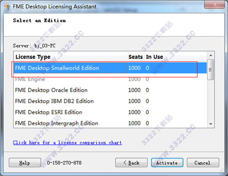Click the license list scrollbar thumb
The width and height of the screenshot is (228, 176).
pos(211,70)
